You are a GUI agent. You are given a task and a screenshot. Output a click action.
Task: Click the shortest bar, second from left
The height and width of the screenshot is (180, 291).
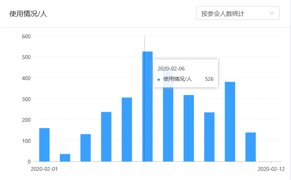[x=65, y=157]
